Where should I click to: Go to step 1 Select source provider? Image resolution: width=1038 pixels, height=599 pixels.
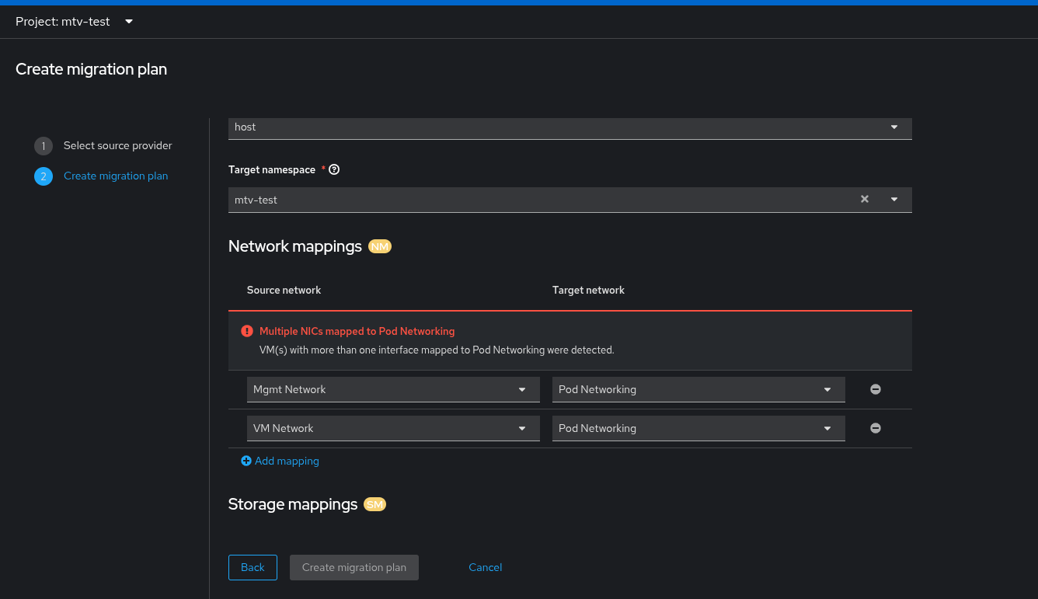click(x=117, y=145)
